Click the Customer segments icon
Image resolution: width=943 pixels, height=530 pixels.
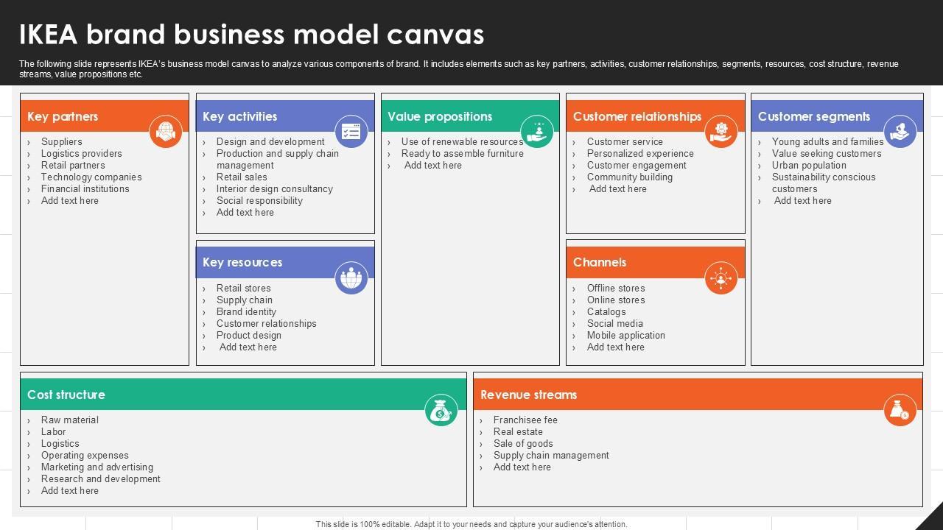(900, 132)
